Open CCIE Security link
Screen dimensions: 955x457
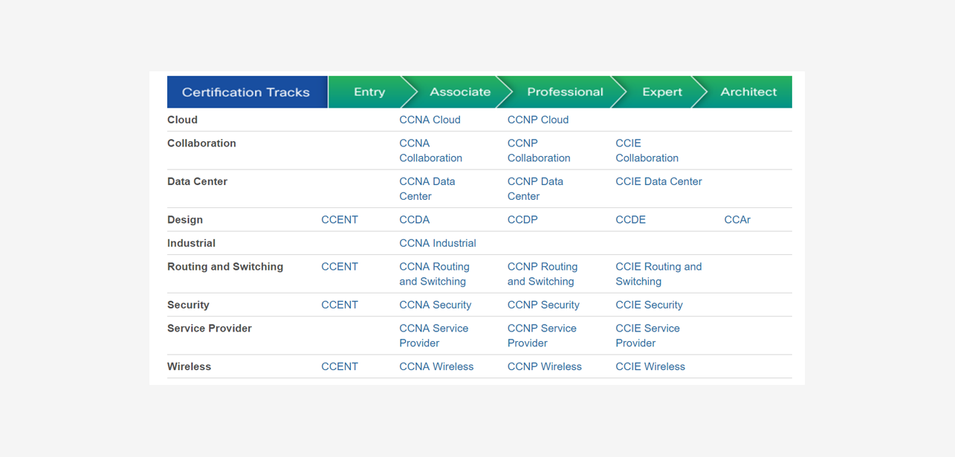(x=649, y=305)
